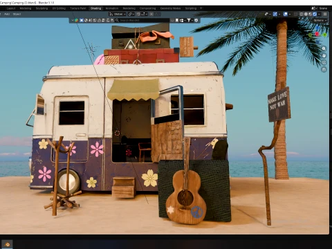Open the Options dropdown in viewport

point(320,21)
